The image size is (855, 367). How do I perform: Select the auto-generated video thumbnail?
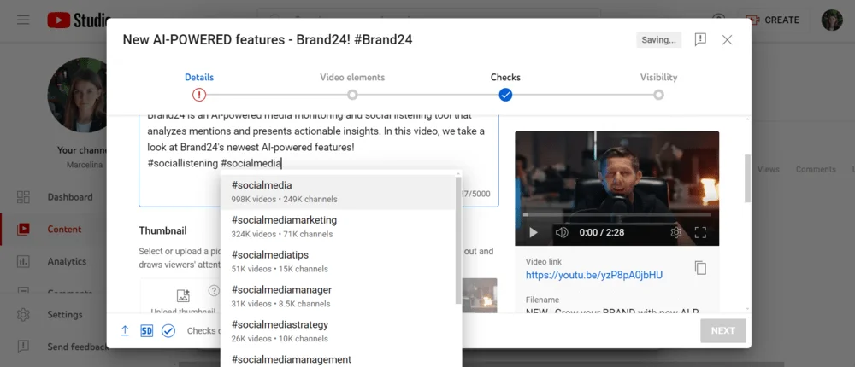[480, 295]
